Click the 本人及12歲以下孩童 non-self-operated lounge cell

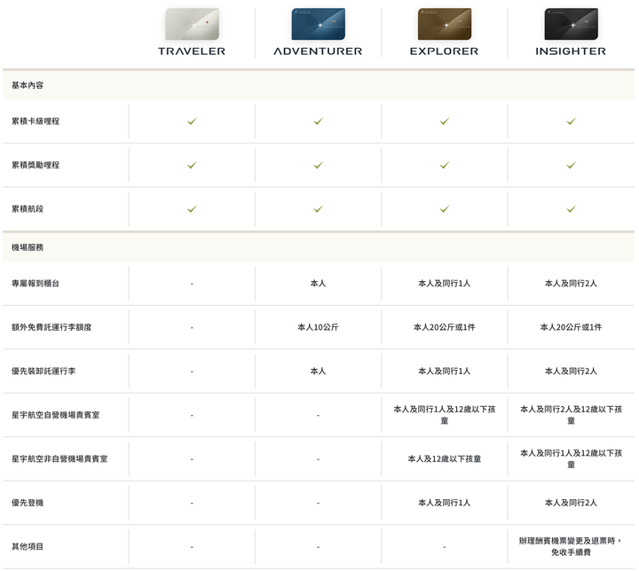pos(445,459)
